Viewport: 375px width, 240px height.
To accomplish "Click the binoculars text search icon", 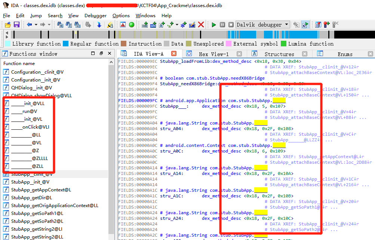I will (x=69, y=25).
